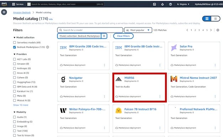Open the Services grid menu
The width and height of the screenshot is (223, 137).
[18, 4]
